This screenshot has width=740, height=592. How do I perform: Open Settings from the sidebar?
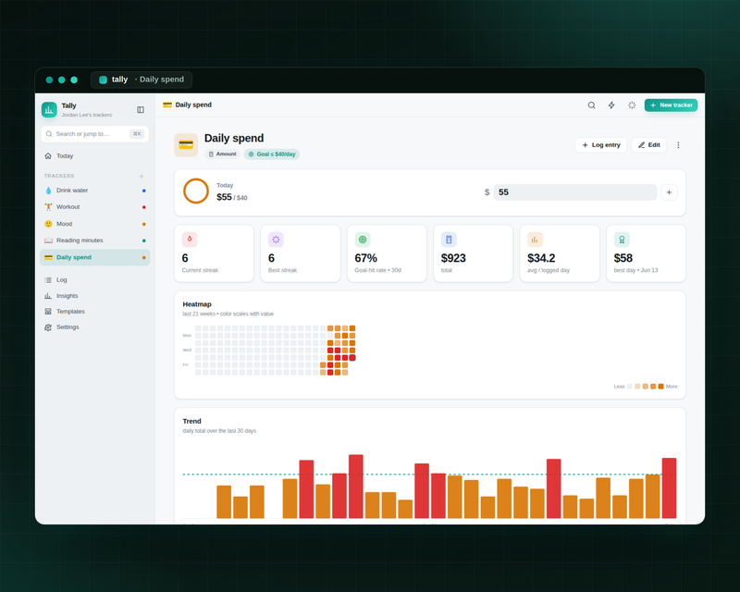(95, 327)
